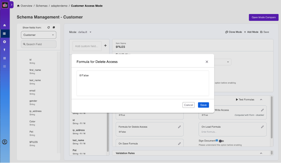Image resolution: width=281 pixels, height=163 pixels.
Task: Click the copy fields icon beside refresh
Action: point(54,27)
